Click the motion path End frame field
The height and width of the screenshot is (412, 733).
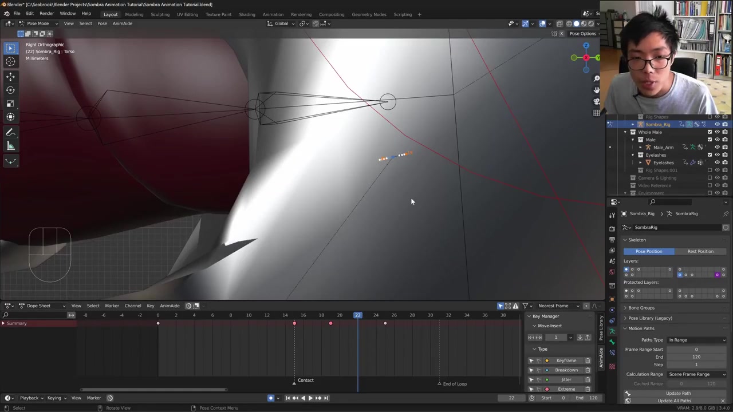point(696,357)
